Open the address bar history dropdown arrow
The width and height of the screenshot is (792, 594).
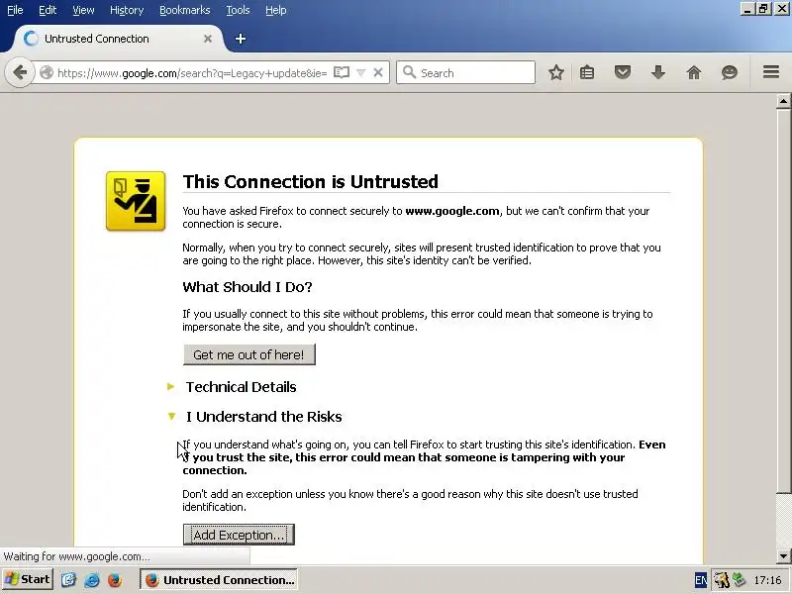(360, 72)
